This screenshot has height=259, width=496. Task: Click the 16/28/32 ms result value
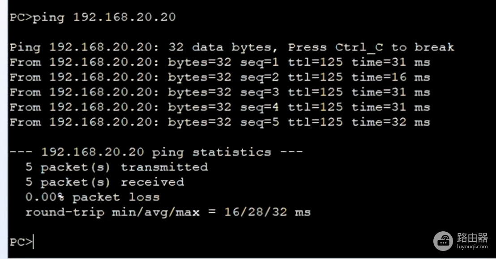pos(267,212)
